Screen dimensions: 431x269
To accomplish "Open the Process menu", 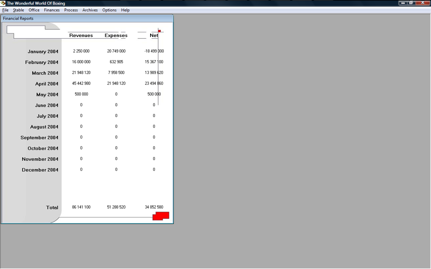I will click(x=71, y=10).
